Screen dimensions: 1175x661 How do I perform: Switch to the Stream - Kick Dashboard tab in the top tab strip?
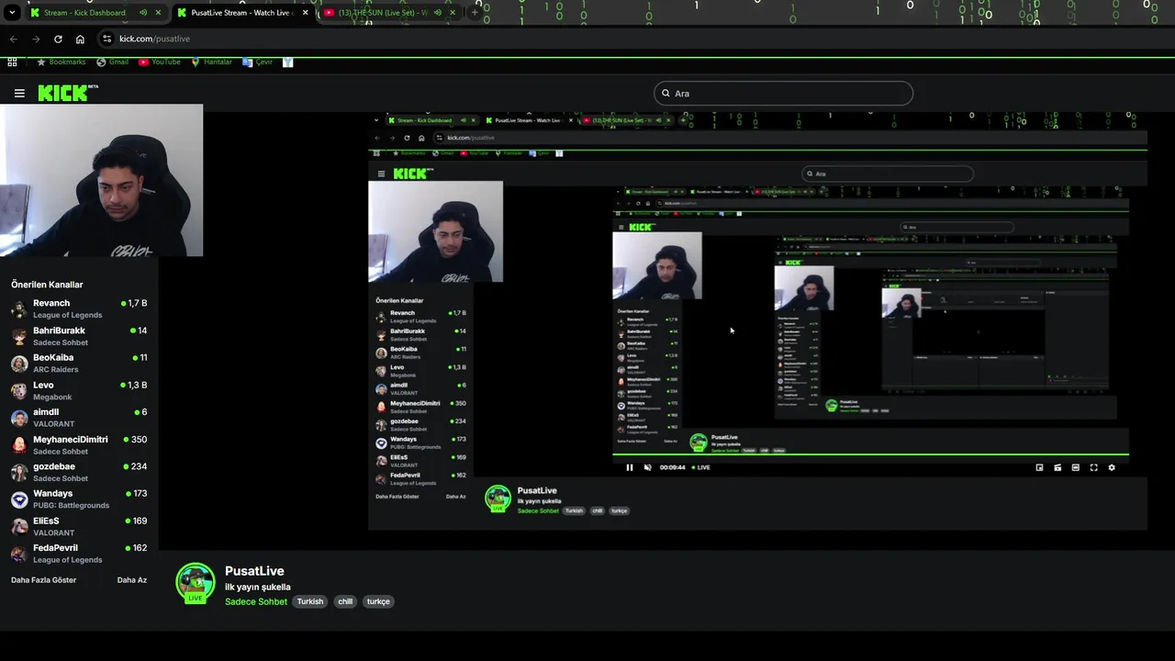(95, 13)
